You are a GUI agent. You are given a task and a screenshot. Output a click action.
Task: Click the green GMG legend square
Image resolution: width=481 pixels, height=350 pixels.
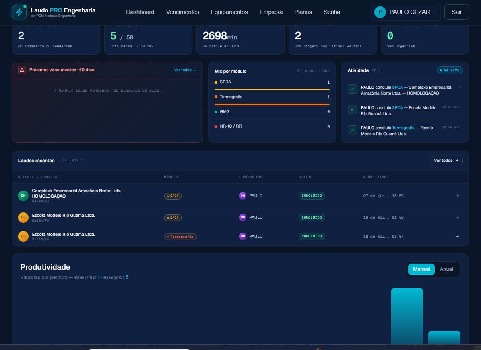[216, 112]
